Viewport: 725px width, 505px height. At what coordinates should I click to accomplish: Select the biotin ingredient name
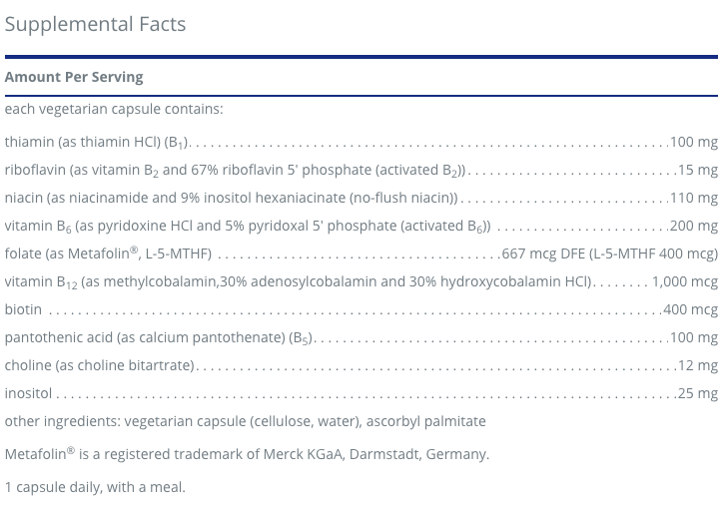[23, 309]
